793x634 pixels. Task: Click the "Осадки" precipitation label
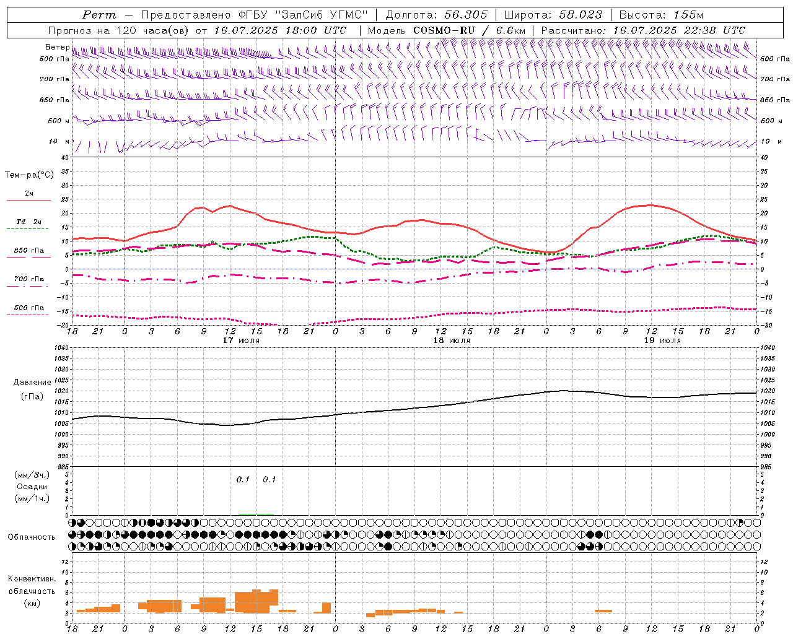pos(32,487)
